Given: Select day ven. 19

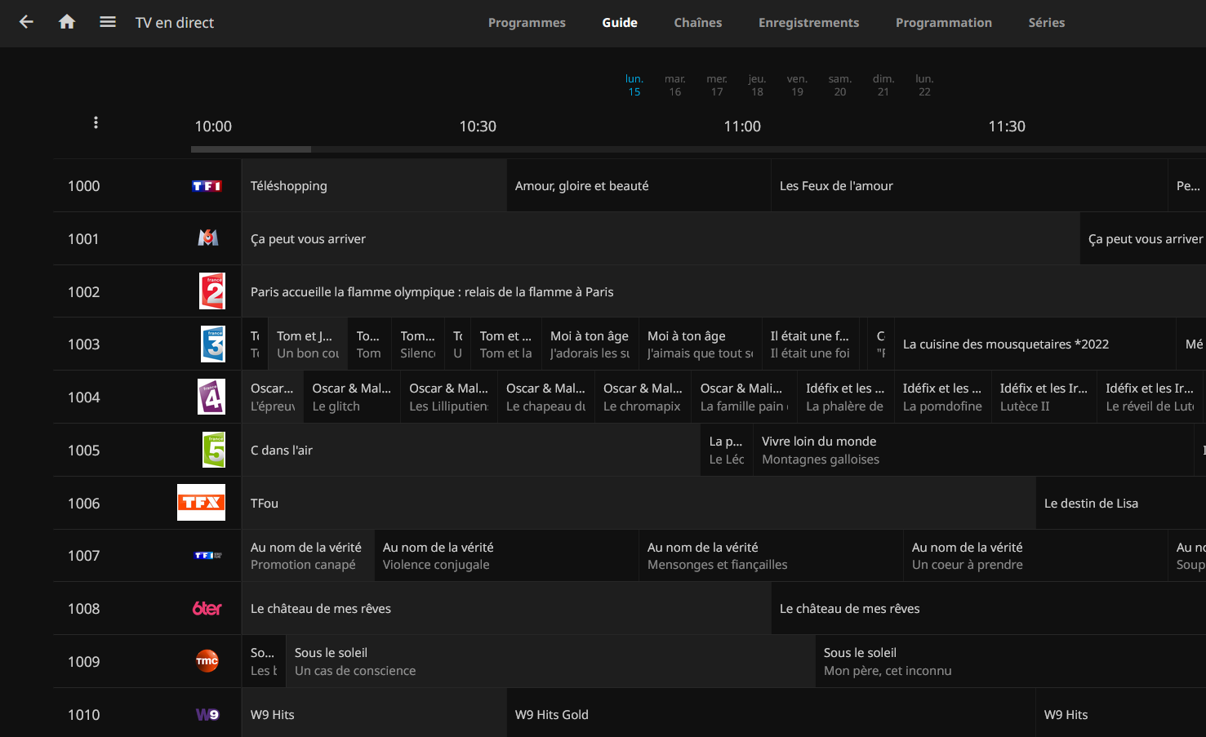Looking at the screenshot, I should click(797, 85).
